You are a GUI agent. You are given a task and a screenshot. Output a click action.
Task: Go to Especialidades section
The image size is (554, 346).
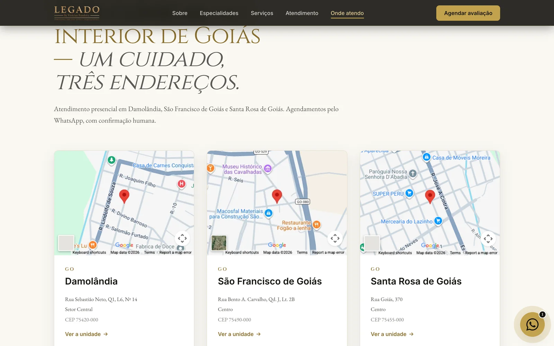click(219, 13)
